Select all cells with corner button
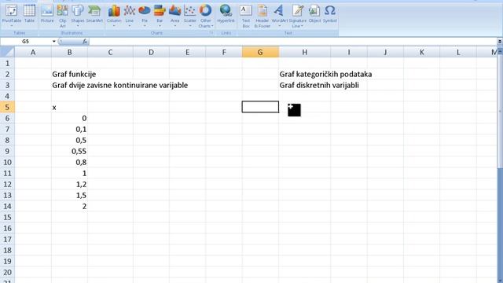Image resolution: width=503 pixels, height=283 pixels. click(7, 52)
